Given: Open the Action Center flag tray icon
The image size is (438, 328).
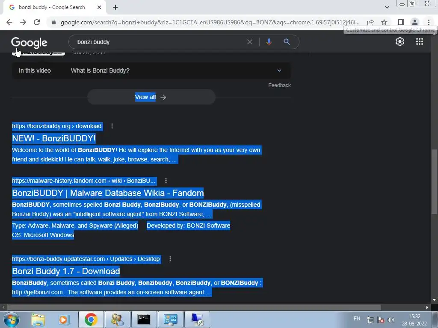Looking at the screenshot, I should (380, 320).
